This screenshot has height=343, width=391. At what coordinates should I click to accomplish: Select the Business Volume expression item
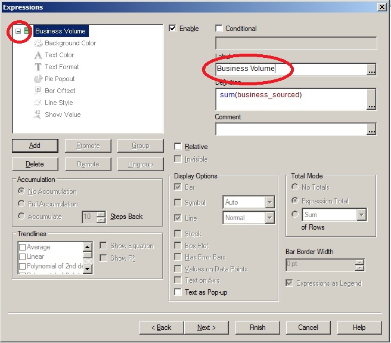click(x=60, y=31)
